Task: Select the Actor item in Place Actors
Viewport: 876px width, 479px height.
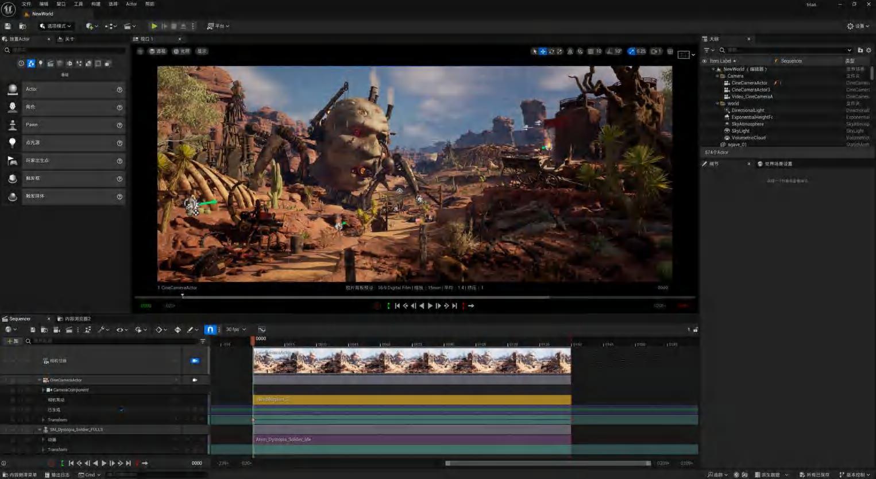Action: coord(64,89)
